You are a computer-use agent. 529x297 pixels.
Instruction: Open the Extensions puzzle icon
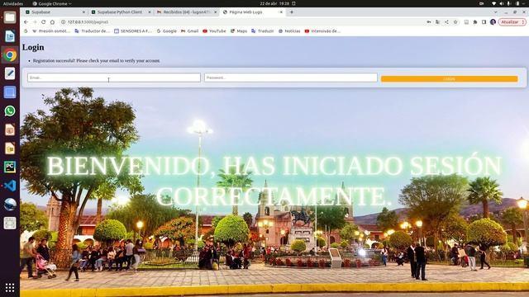pyautogui.click(x=475, y=22)
